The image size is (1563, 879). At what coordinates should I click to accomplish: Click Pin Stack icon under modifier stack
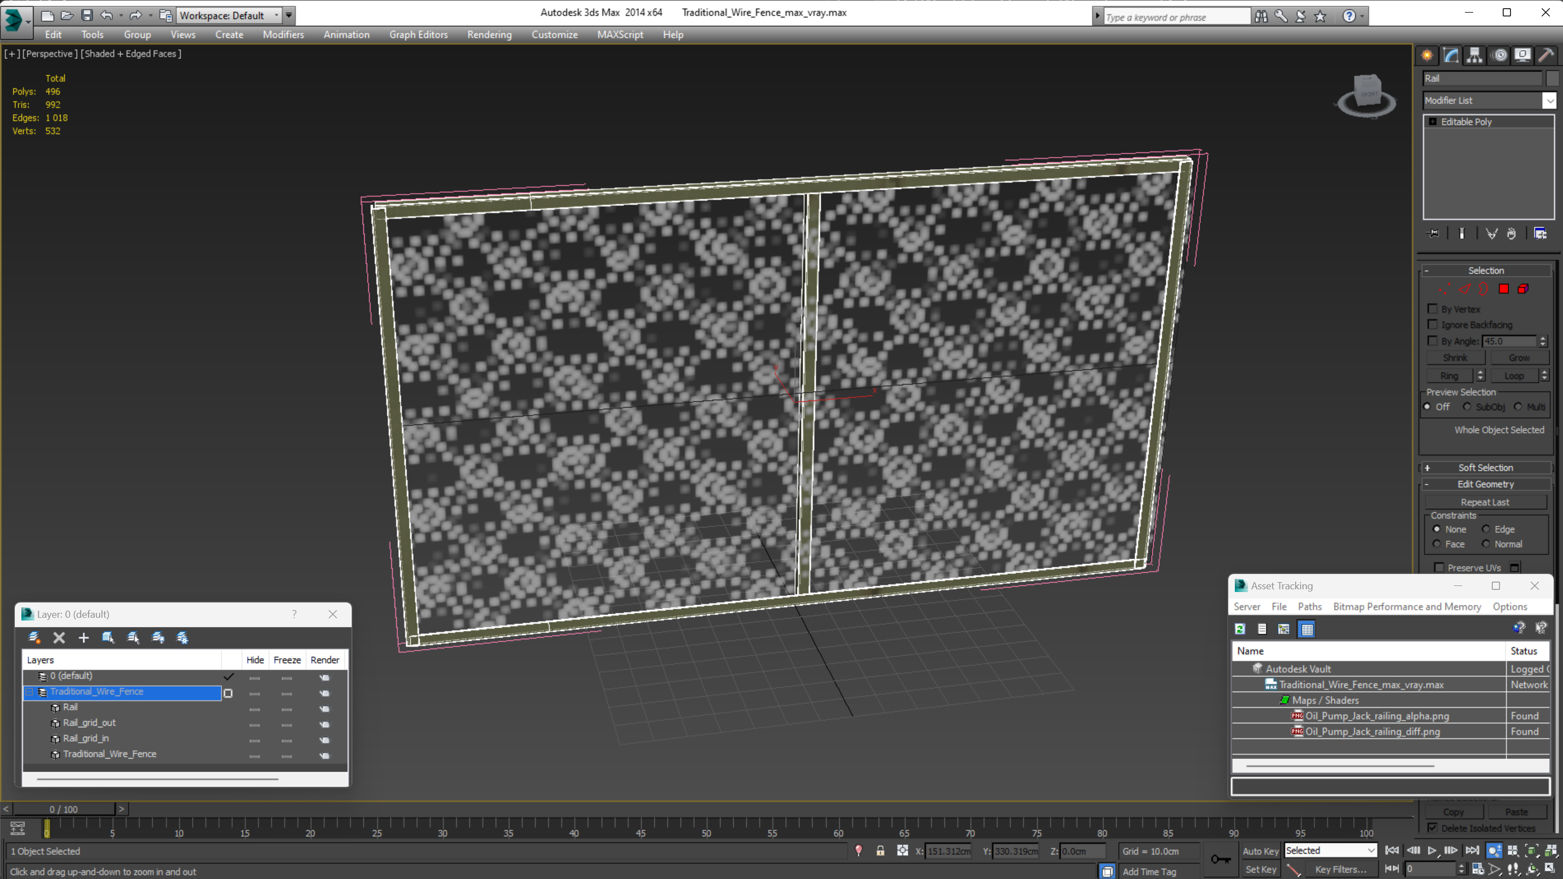point(1433,233)
